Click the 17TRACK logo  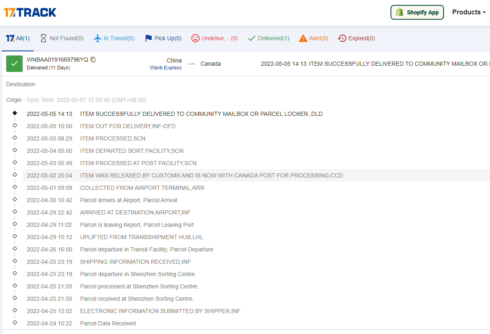coord(30,12)
